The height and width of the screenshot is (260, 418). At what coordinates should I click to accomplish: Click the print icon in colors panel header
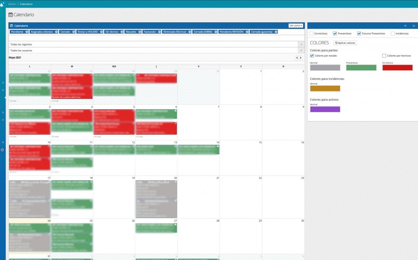coord(413,26)
